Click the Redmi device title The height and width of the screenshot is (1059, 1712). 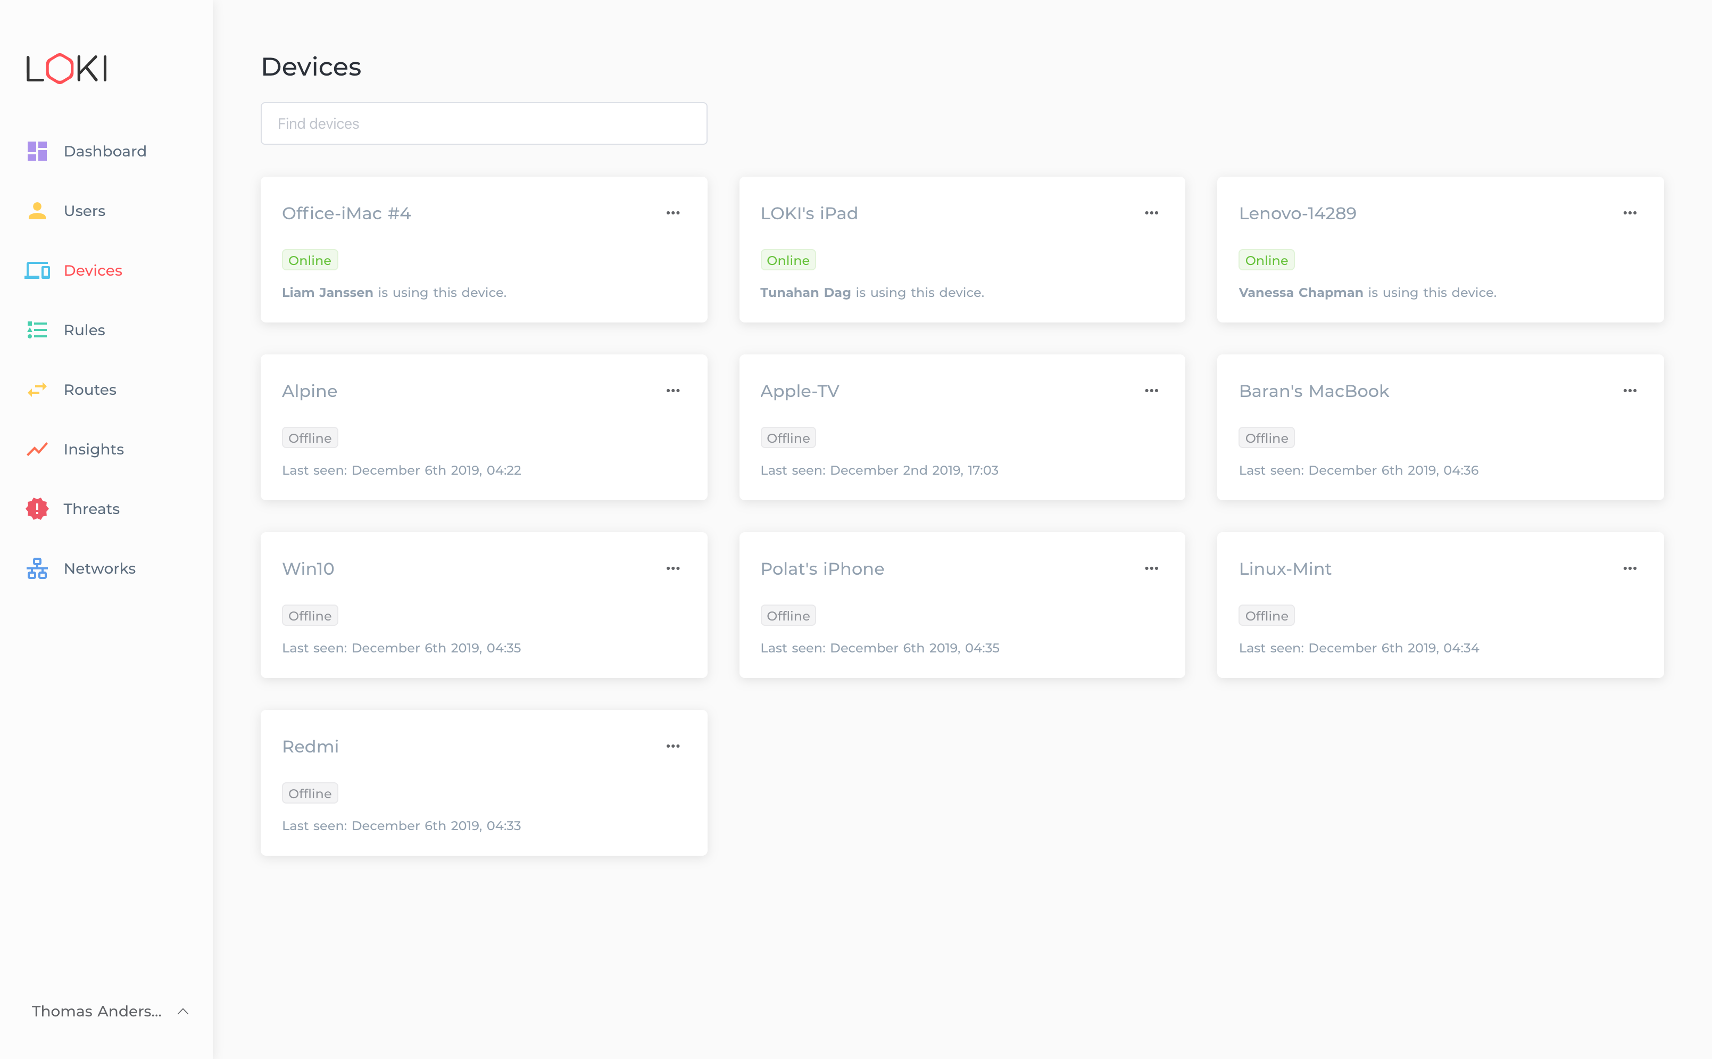coord(310,747)
